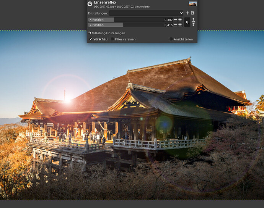Click the lens flare center on the canvas
The width and height of the screenshot is (264, 208).
[x=68, y=100]
